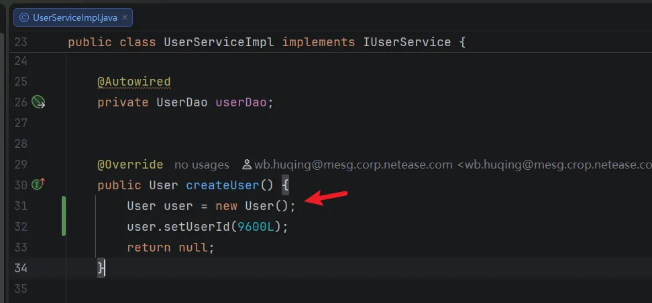Switch to the UserServiceImpl.java tab
Image resolution: width=652 pixels, height=303 pixels.
(x=73, y=17)
